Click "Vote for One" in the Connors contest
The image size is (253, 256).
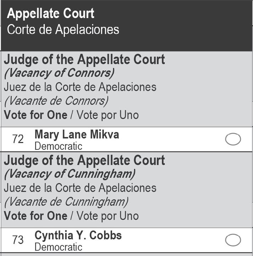[x=35, y=115]
